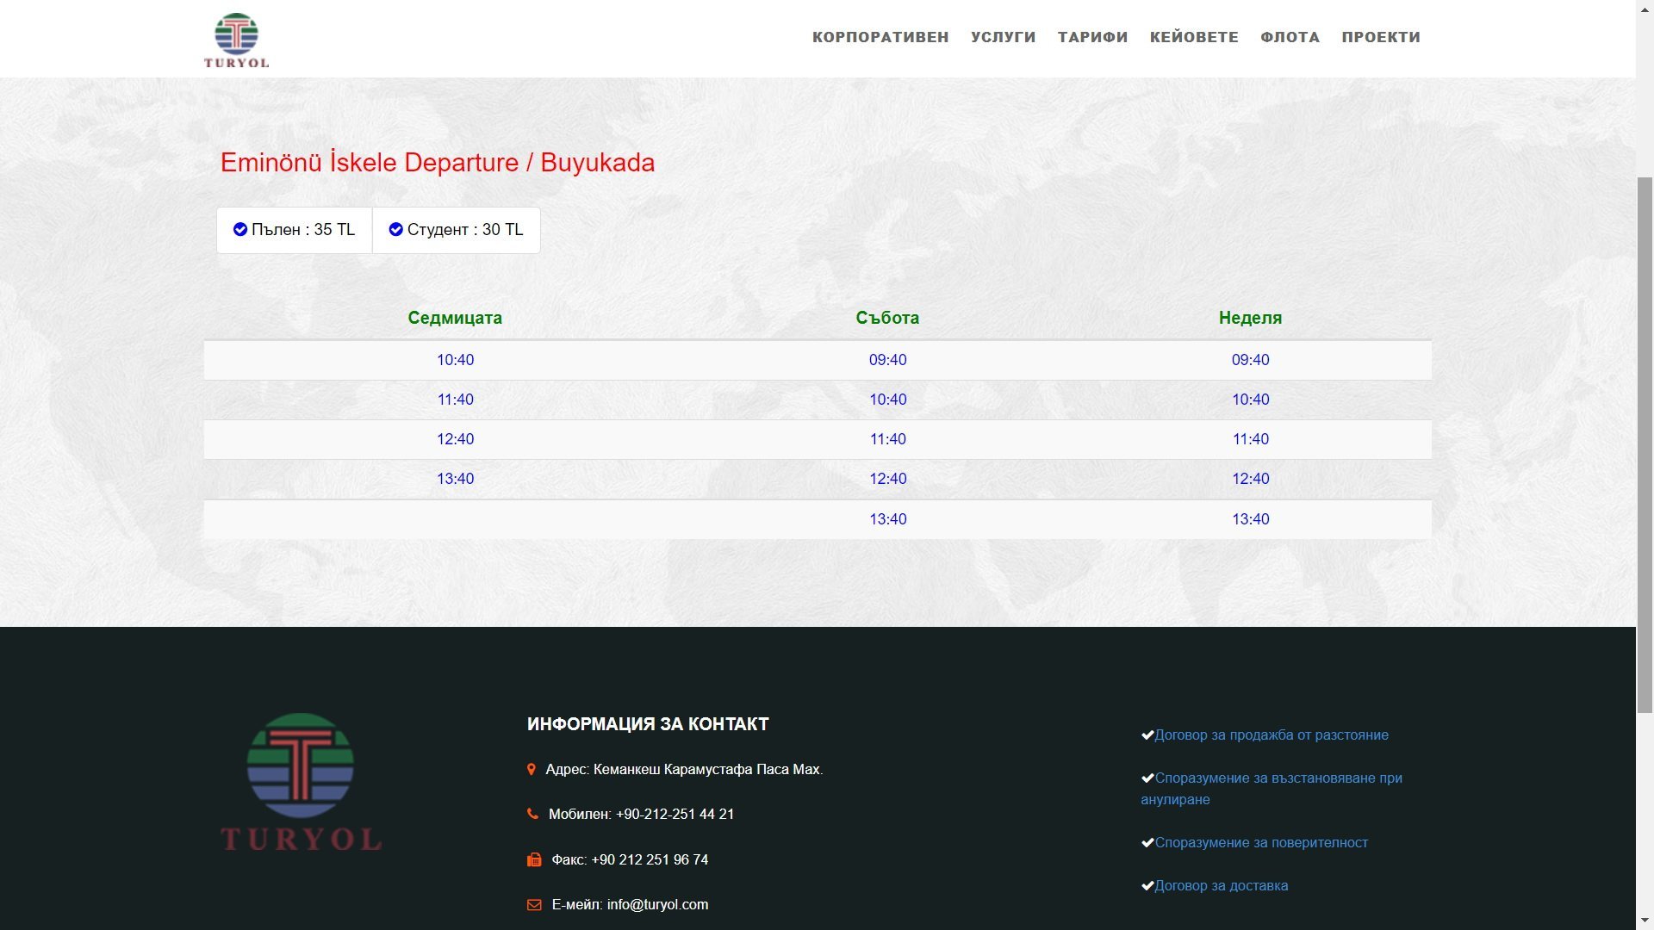The image size is (1654, 930).
Task: Open Споразумение за поверителност link
Action: pos(1261,842)
